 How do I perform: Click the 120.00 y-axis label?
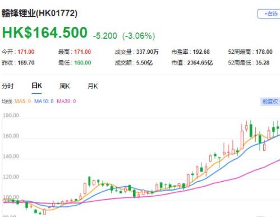[x=11, y=177]
